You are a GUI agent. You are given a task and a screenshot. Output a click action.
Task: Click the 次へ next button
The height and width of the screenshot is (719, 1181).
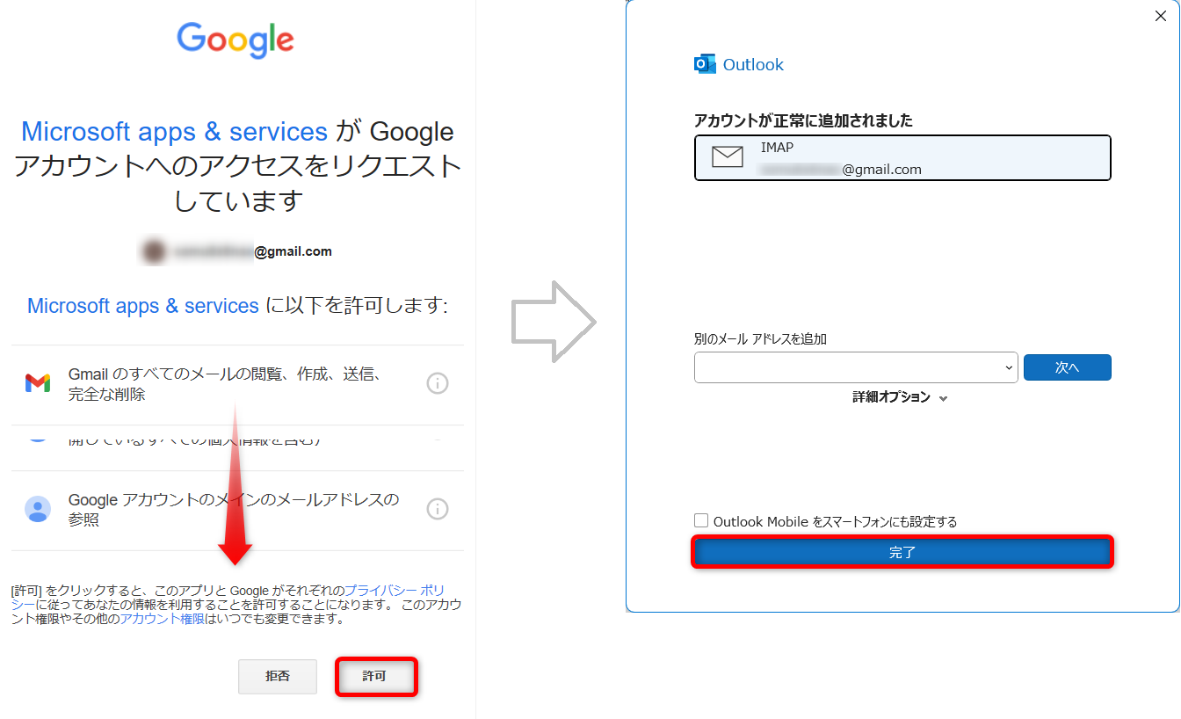(x=1067, y=368)
